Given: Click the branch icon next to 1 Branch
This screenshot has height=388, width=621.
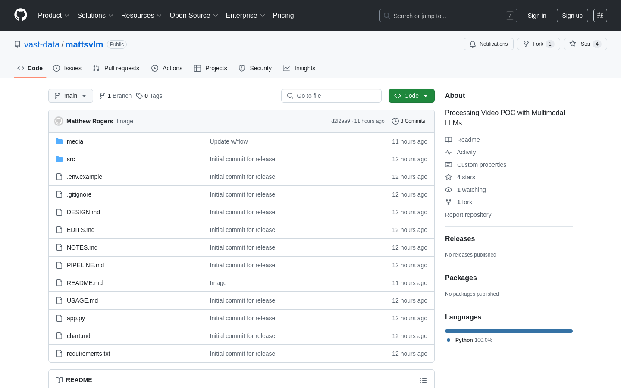Looking at the screenshot, I should click(x=102, y=96).
